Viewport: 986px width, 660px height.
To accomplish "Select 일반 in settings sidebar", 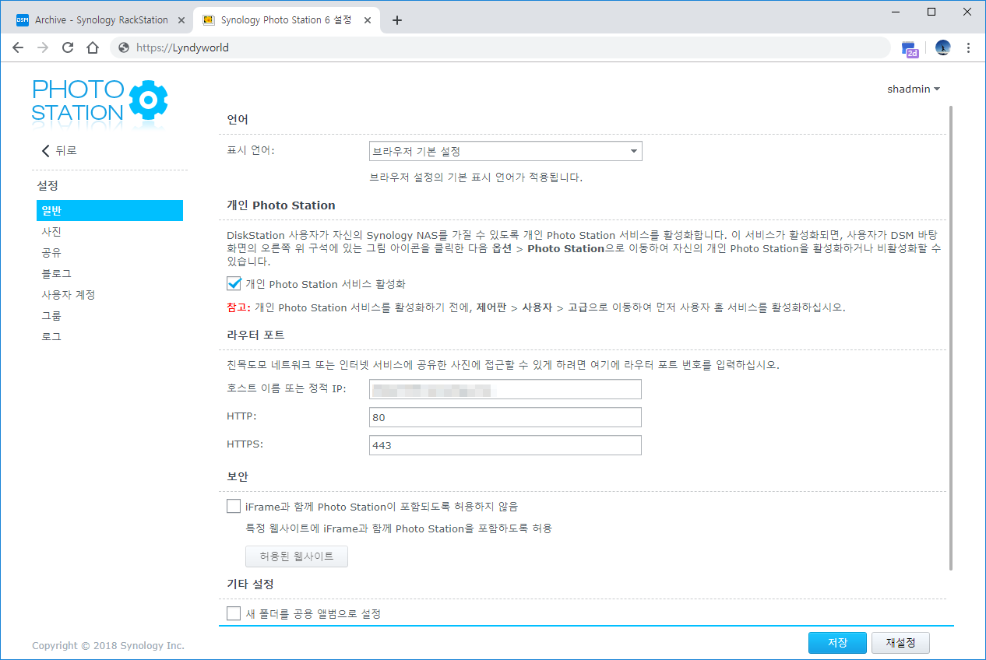I will tap(110, 211).
